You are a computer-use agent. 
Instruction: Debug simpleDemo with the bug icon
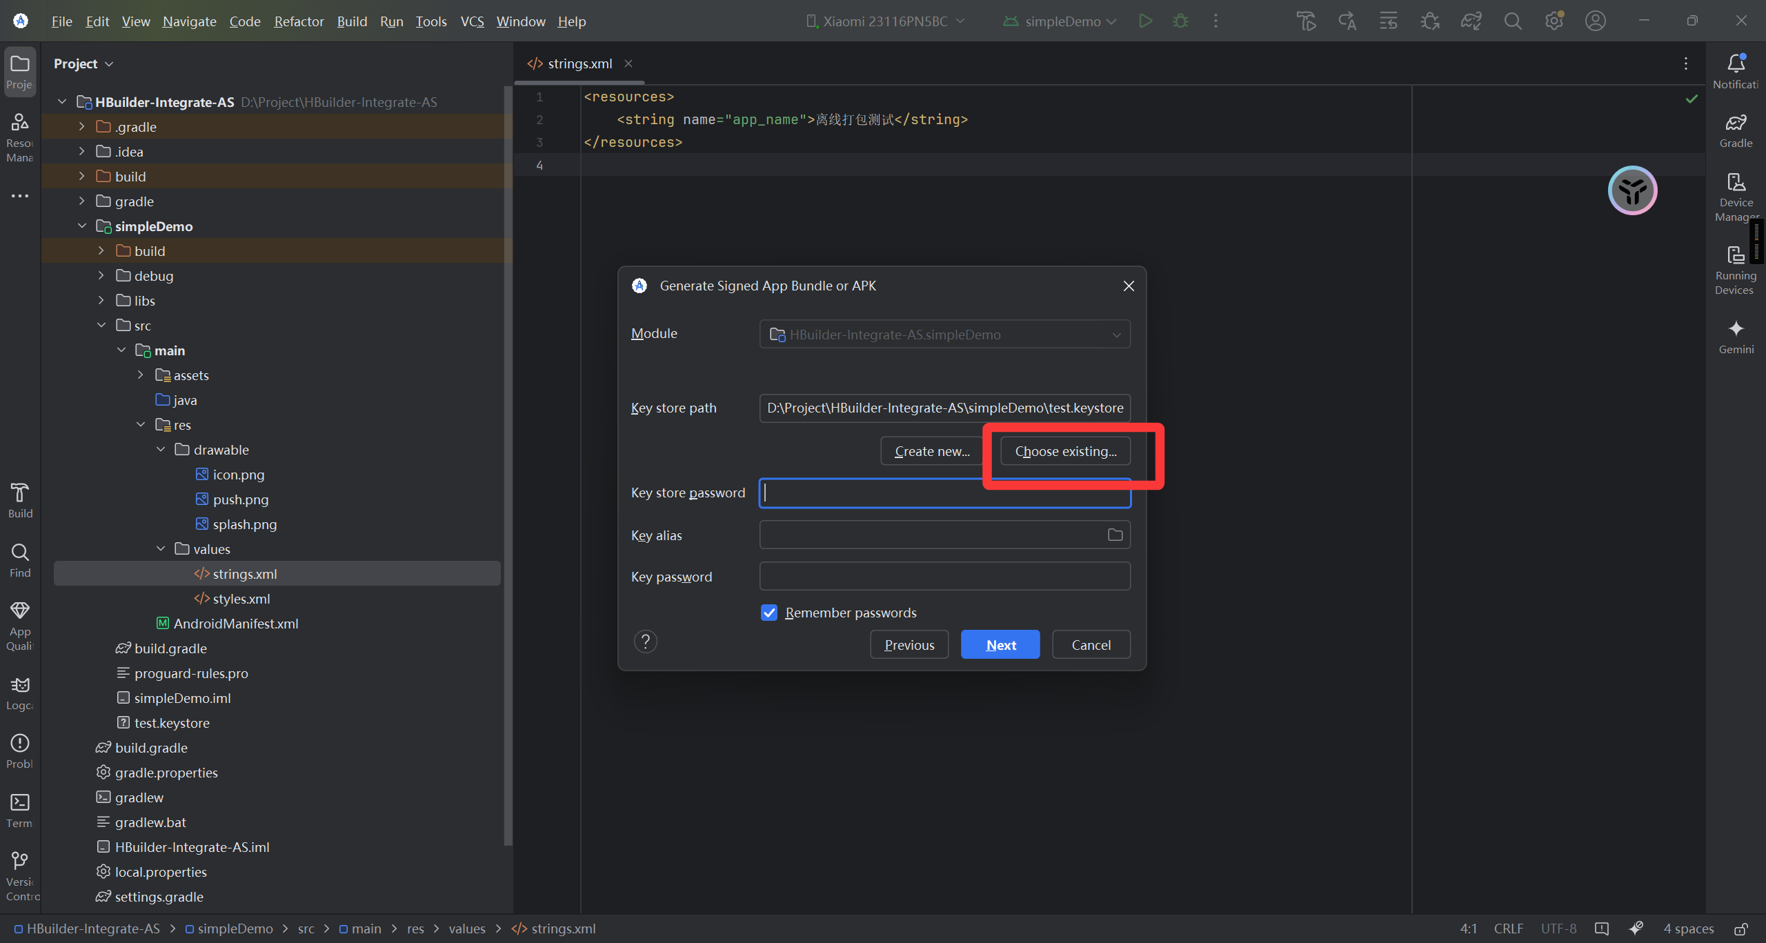click(1180, 21)
